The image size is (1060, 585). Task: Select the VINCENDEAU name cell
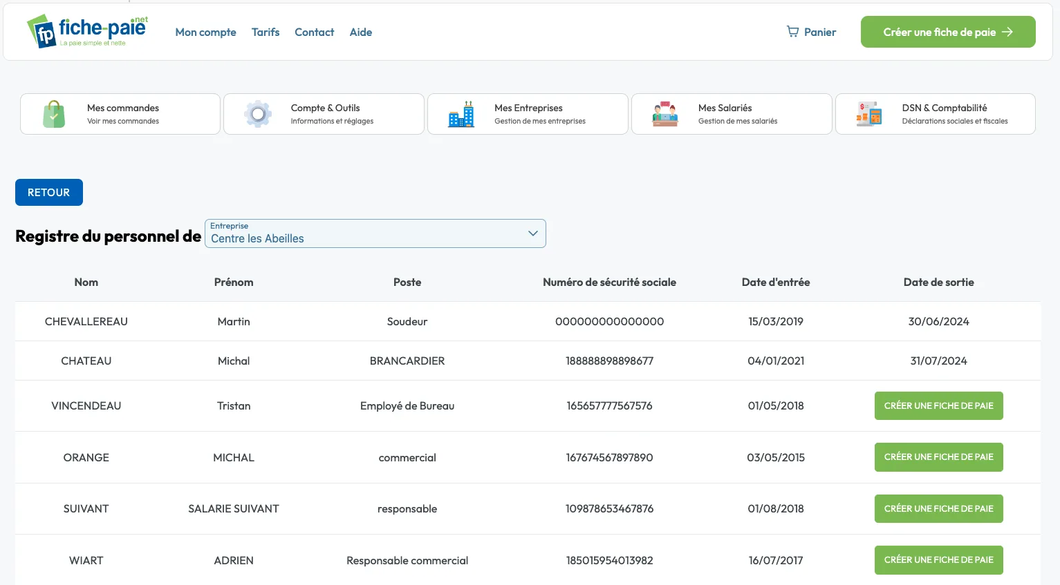click(86, 405)
